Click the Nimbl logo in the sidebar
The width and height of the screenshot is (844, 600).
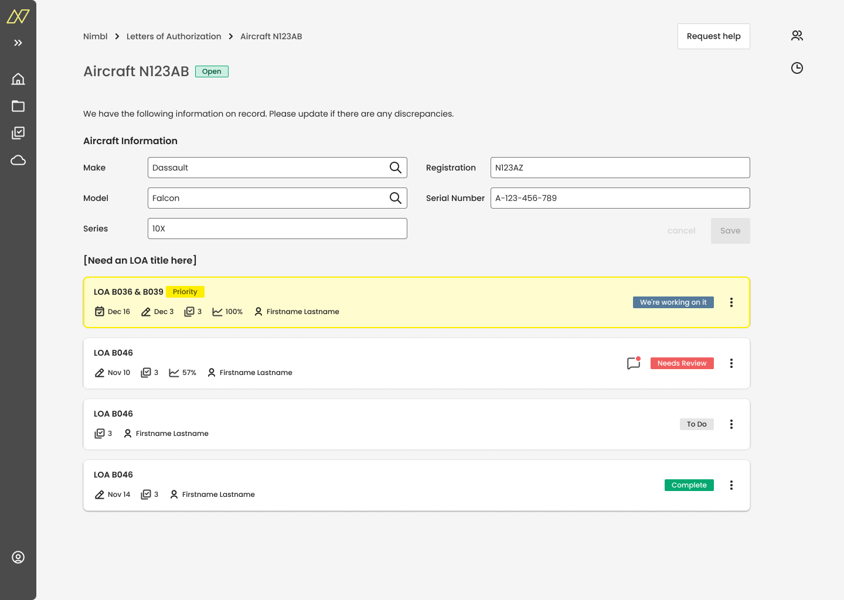[18, 16]
